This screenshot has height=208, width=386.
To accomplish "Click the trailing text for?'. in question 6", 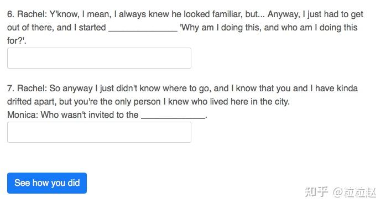I will point(17,41).
